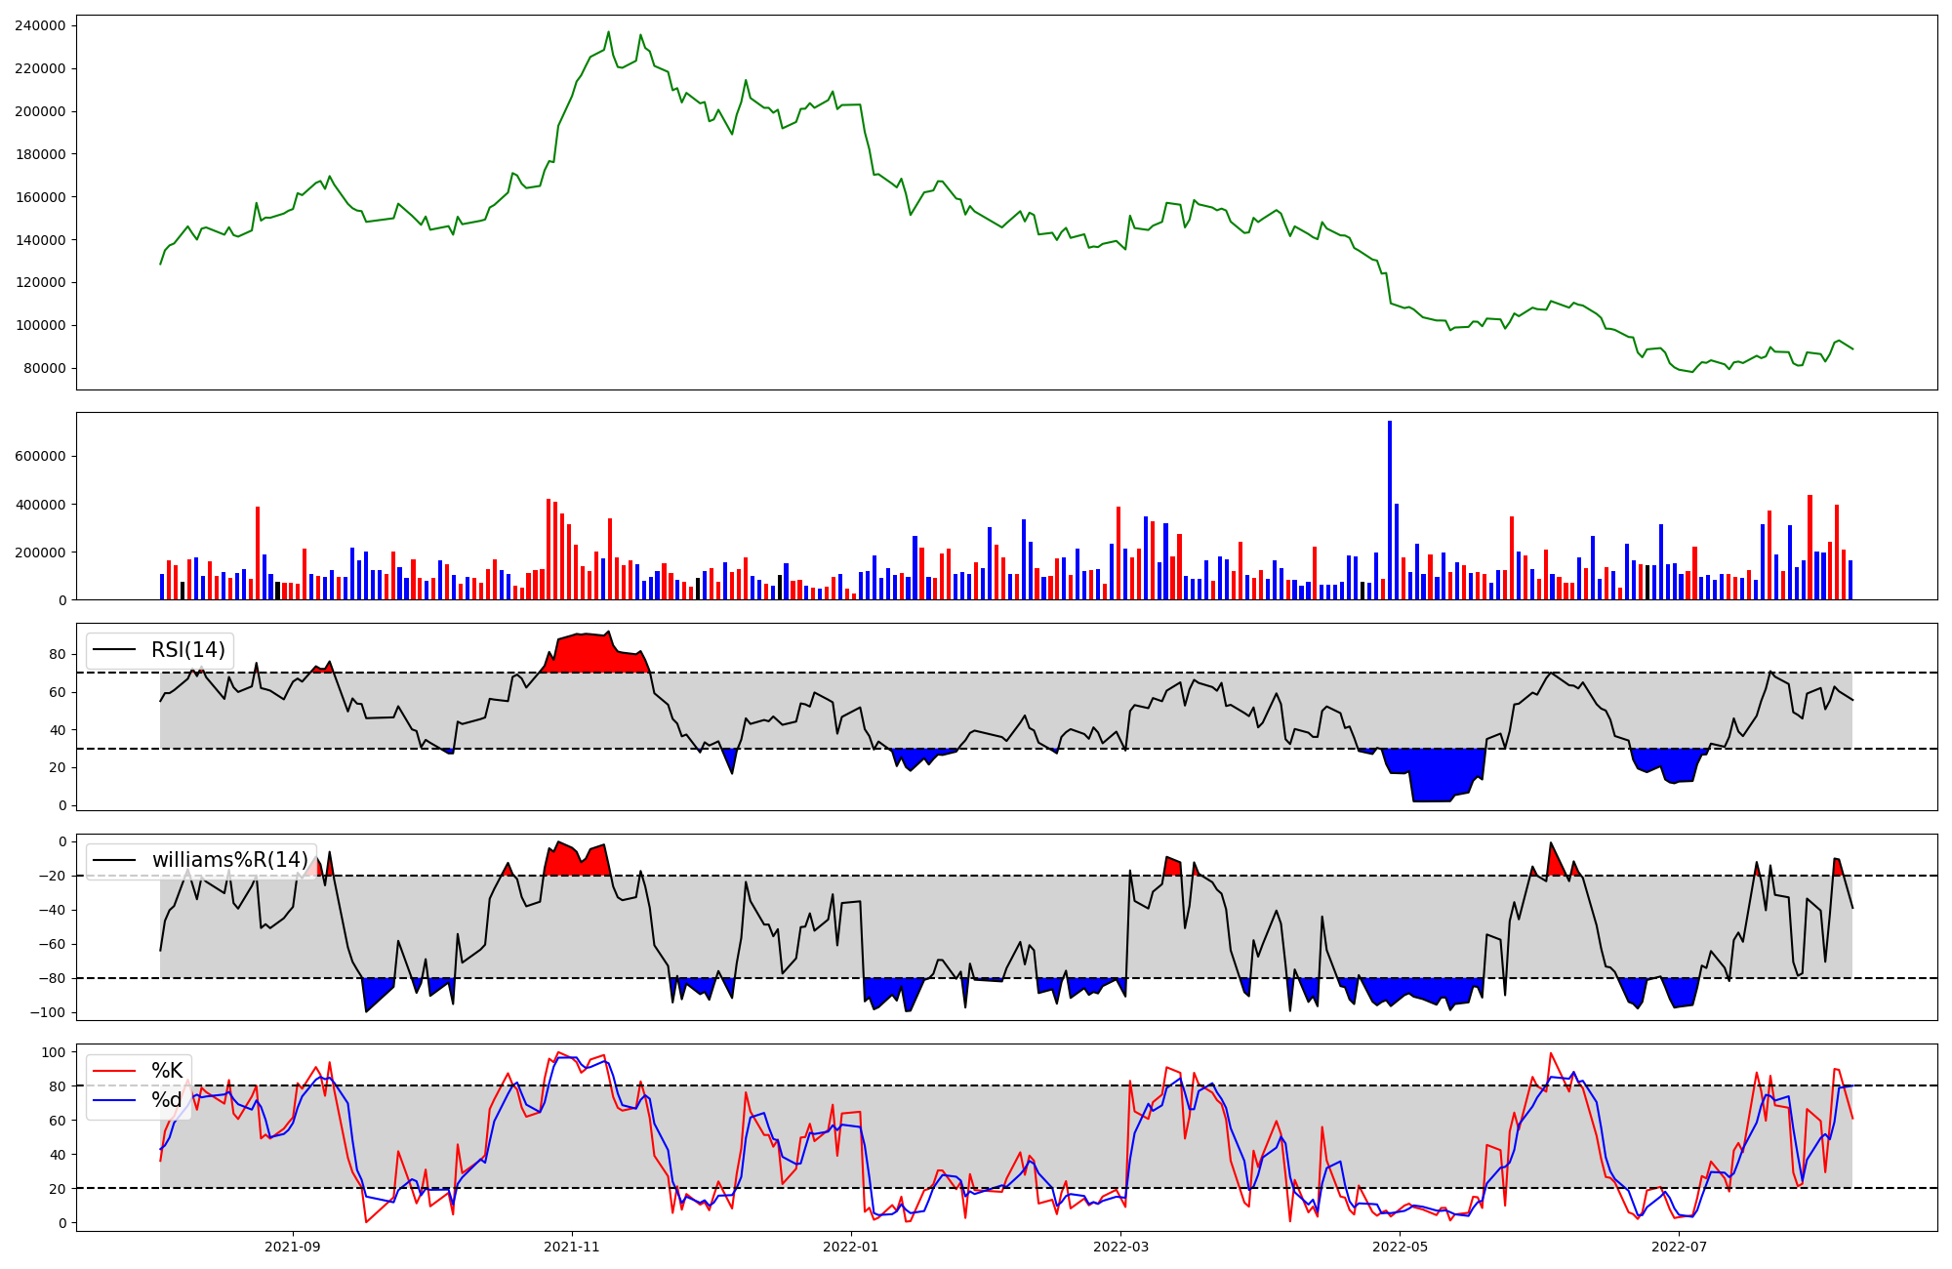Click the 600000 volume axis label

[40, 456]
